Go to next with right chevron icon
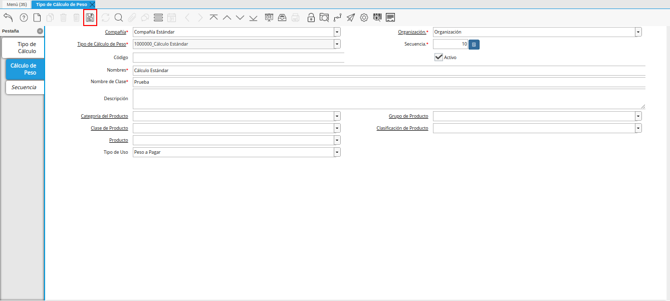This screenshot has height=301, width=670. [200, 18]
